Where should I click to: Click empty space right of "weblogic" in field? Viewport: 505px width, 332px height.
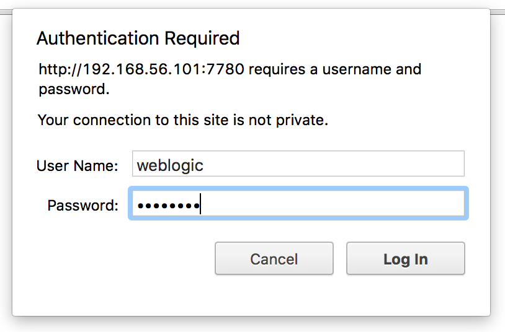tap(335, 165)
